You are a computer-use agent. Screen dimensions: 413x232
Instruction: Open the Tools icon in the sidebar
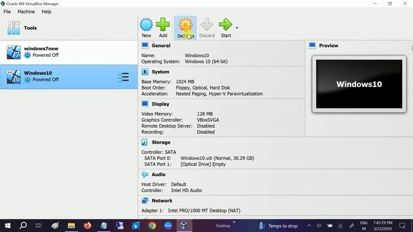click(14, 28)
